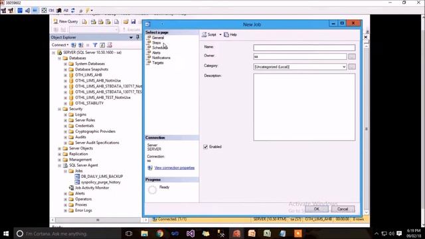This screenshot has height=239, width=425.
Task: Open the Object Explorer window position dropdown
Action: 131,37
